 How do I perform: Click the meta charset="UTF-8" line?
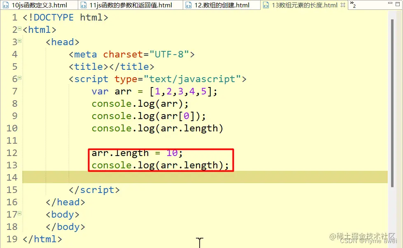tap(132, 54)
